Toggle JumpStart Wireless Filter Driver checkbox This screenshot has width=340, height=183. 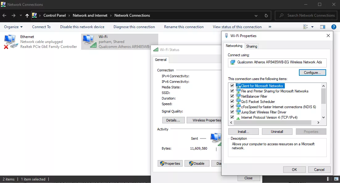pyautogui.click(x=232, y=112)
